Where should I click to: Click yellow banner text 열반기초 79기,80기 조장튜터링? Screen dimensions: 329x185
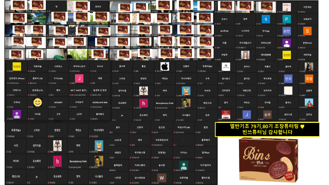point(264,126)
